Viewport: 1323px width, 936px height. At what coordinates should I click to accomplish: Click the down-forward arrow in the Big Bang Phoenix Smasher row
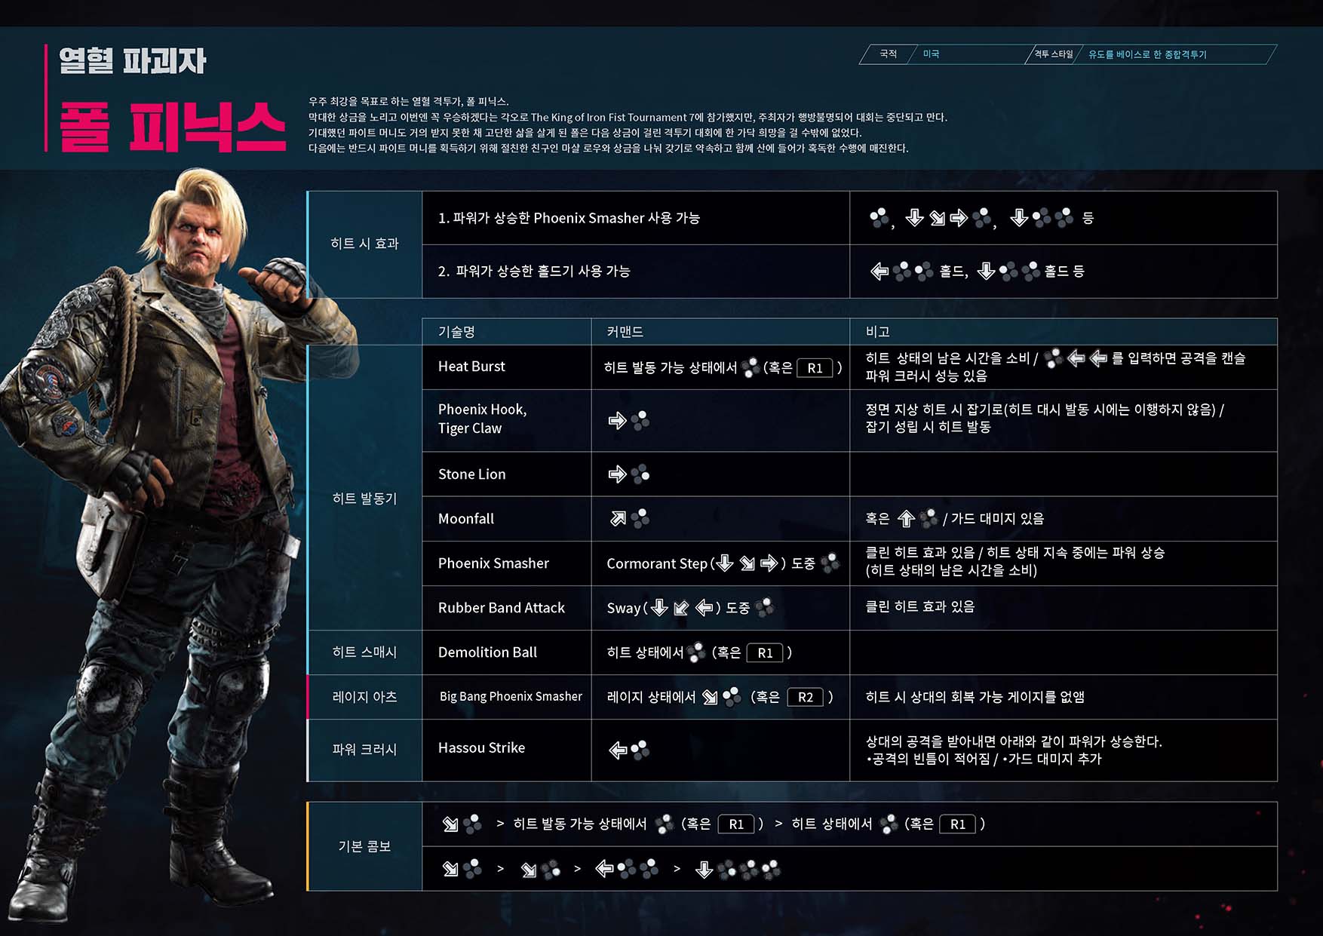710,697
